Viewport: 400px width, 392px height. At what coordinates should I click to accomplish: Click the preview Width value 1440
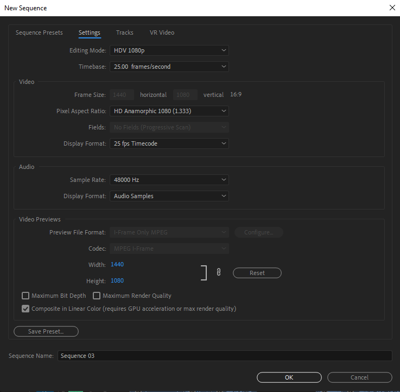(117, 264)
